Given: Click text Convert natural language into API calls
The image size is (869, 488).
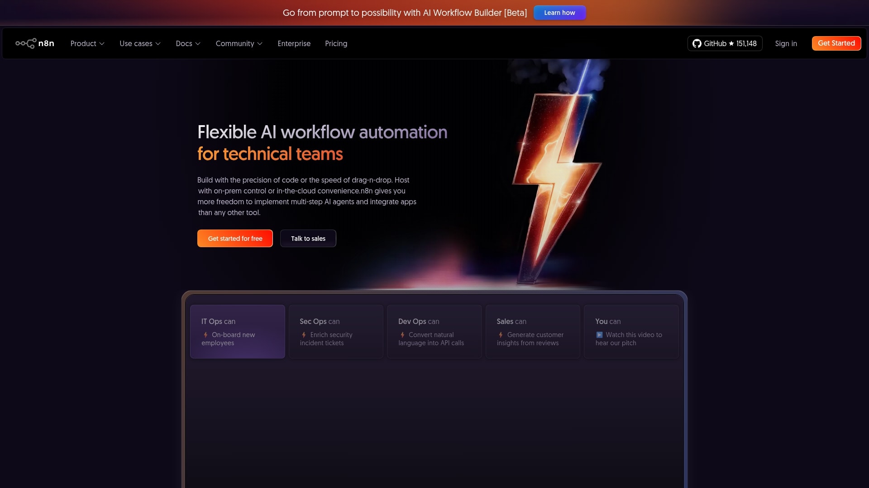Looking at the screenshot, I should pyautogui.click(x=431, y=339).
